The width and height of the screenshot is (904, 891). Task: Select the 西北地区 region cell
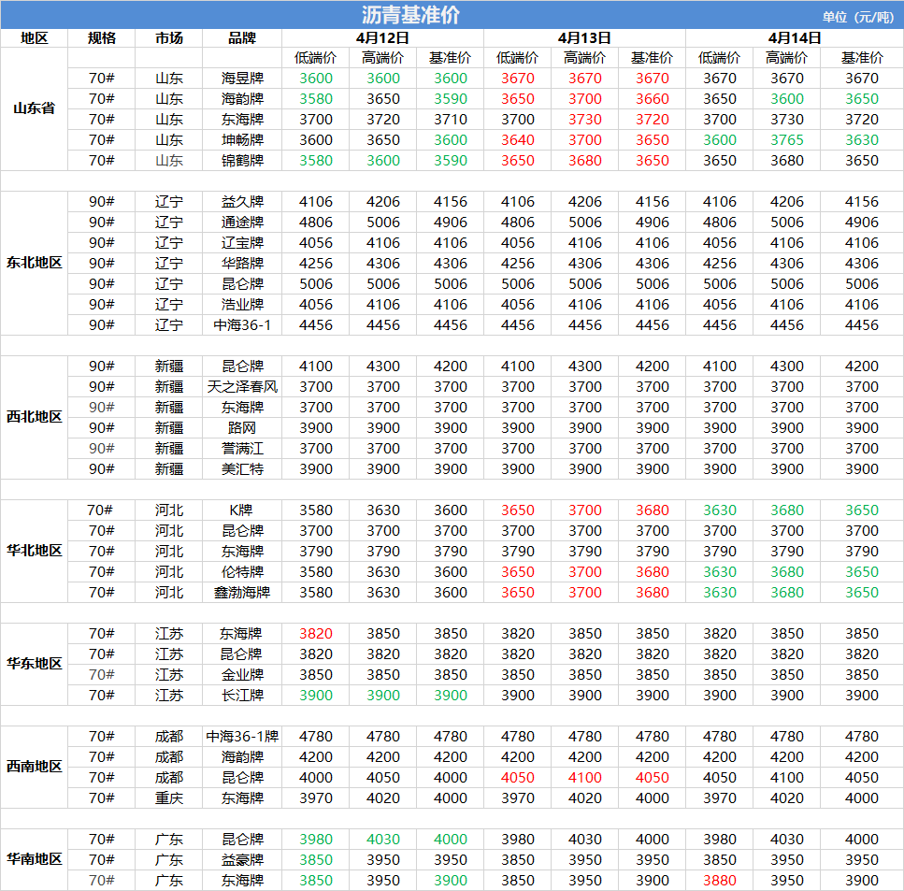(35, 417)
